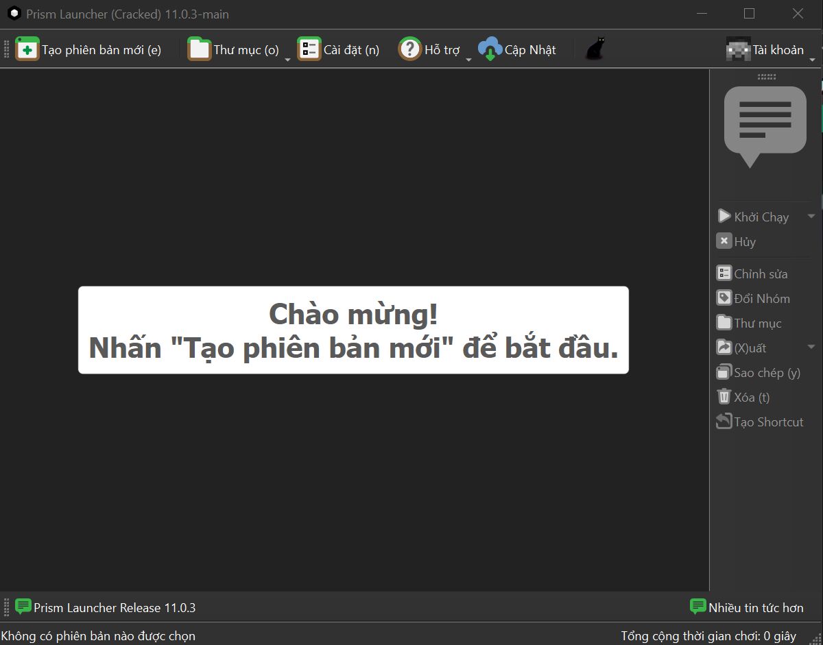Image resolution: width=823 pixels, height=645 pixels.
Task: Click "Tạo Shortcut" in the side panel
Action: point(760,422)
